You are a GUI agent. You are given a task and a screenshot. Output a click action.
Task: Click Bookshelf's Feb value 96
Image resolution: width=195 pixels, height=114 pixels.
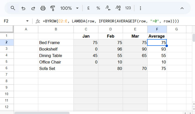[111, 49]
